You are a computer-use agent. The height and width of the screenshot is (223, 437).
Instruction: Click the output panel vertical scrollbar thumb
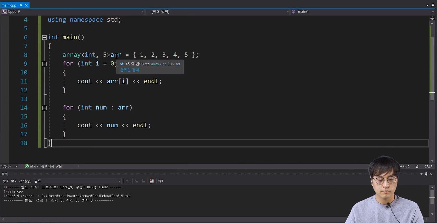[x=432, y=197]
